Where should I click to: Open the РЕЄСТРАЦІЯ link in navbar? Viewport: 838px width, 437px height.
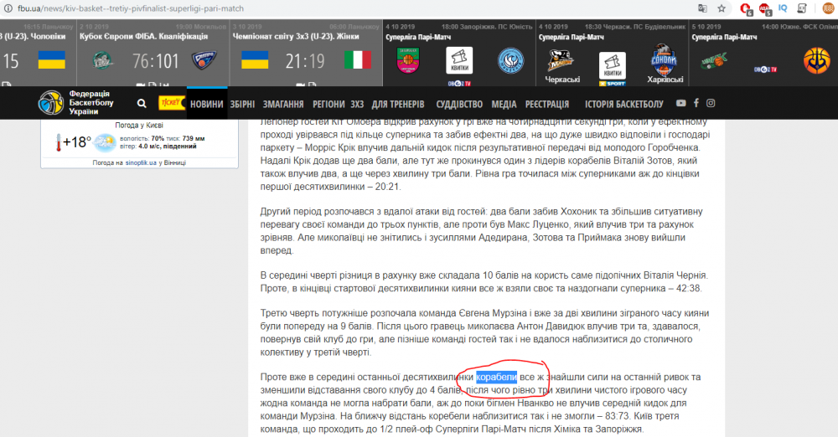pyautogui.click(x=547, y=104)
